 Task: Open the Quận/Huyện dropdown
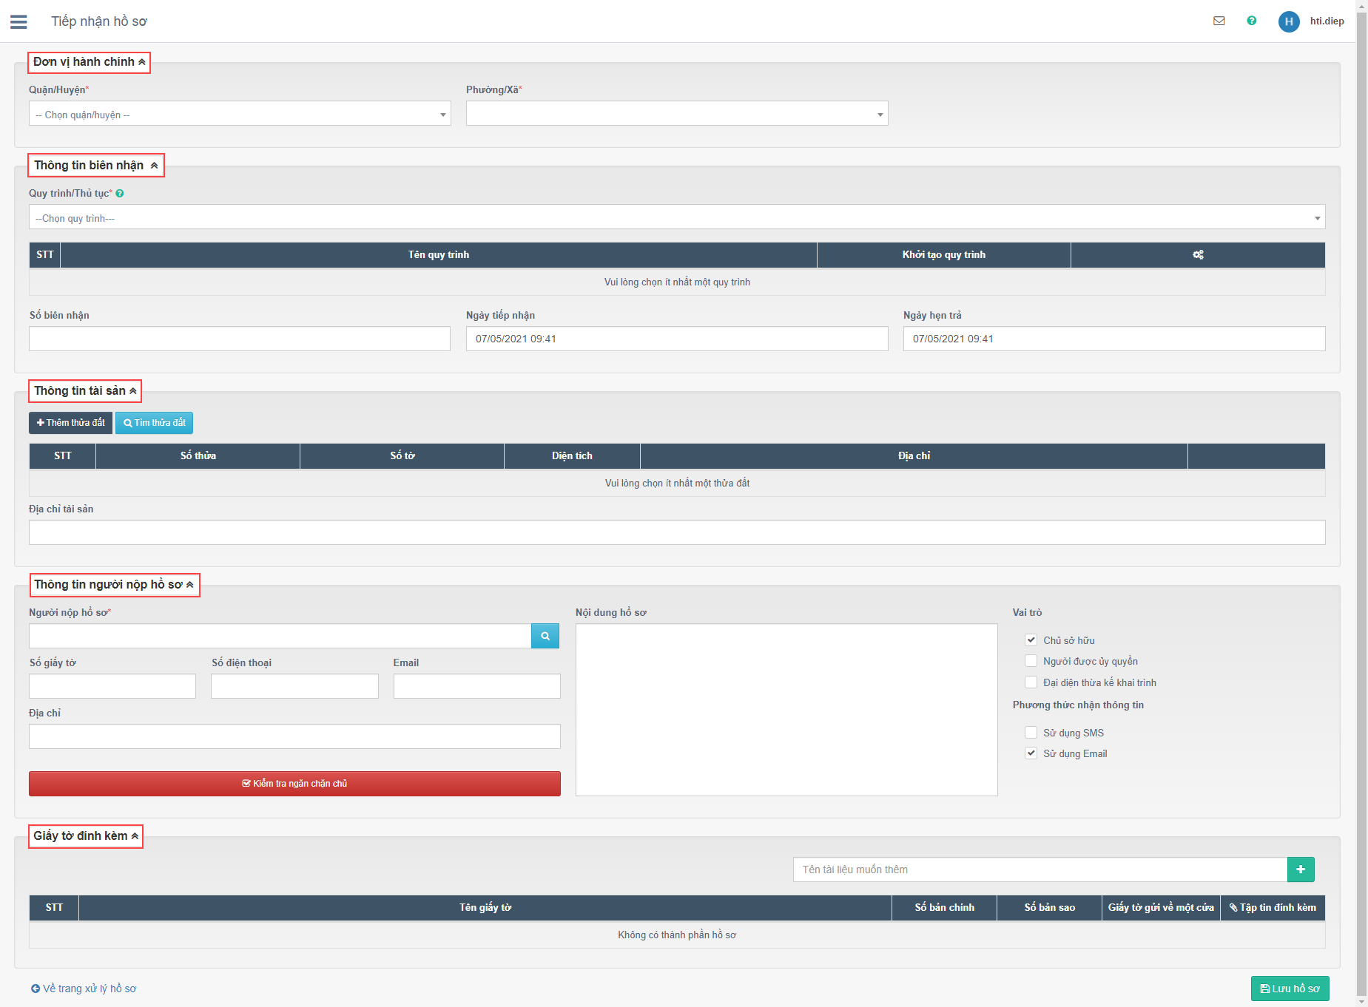[x=240, y=114]
